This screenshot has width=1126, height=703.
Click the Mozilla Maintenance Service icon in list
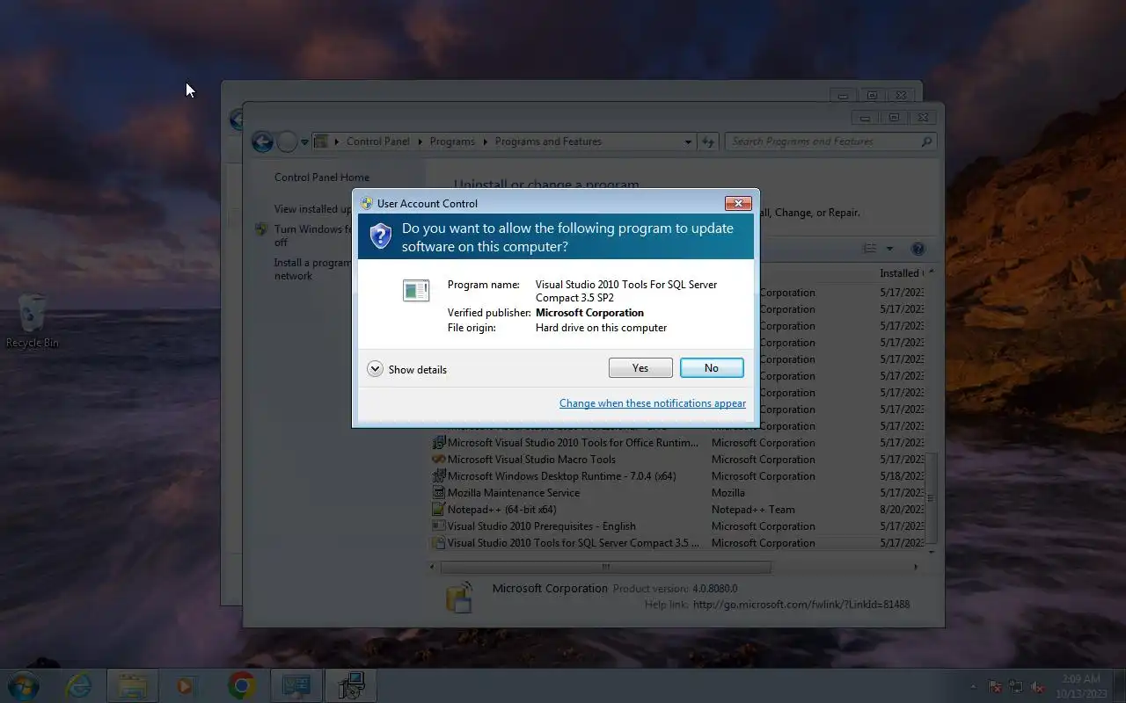pos(439,493)
